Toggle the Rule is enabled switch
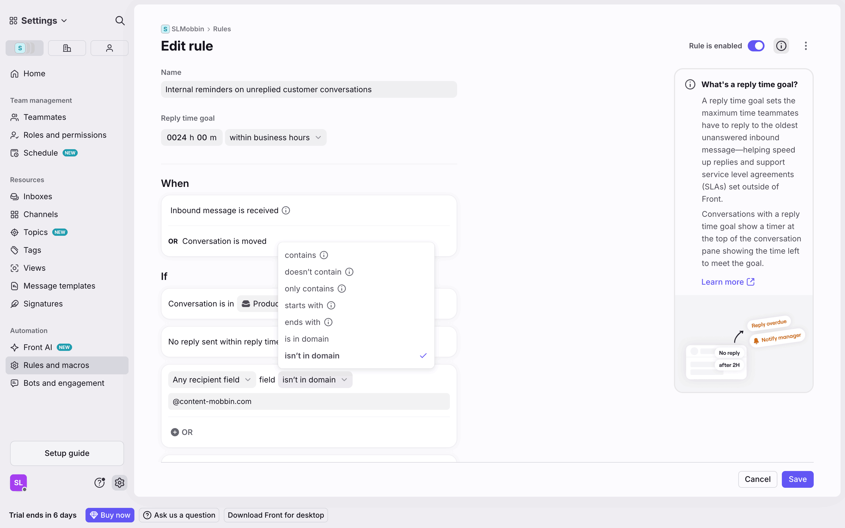 [756, 46]
